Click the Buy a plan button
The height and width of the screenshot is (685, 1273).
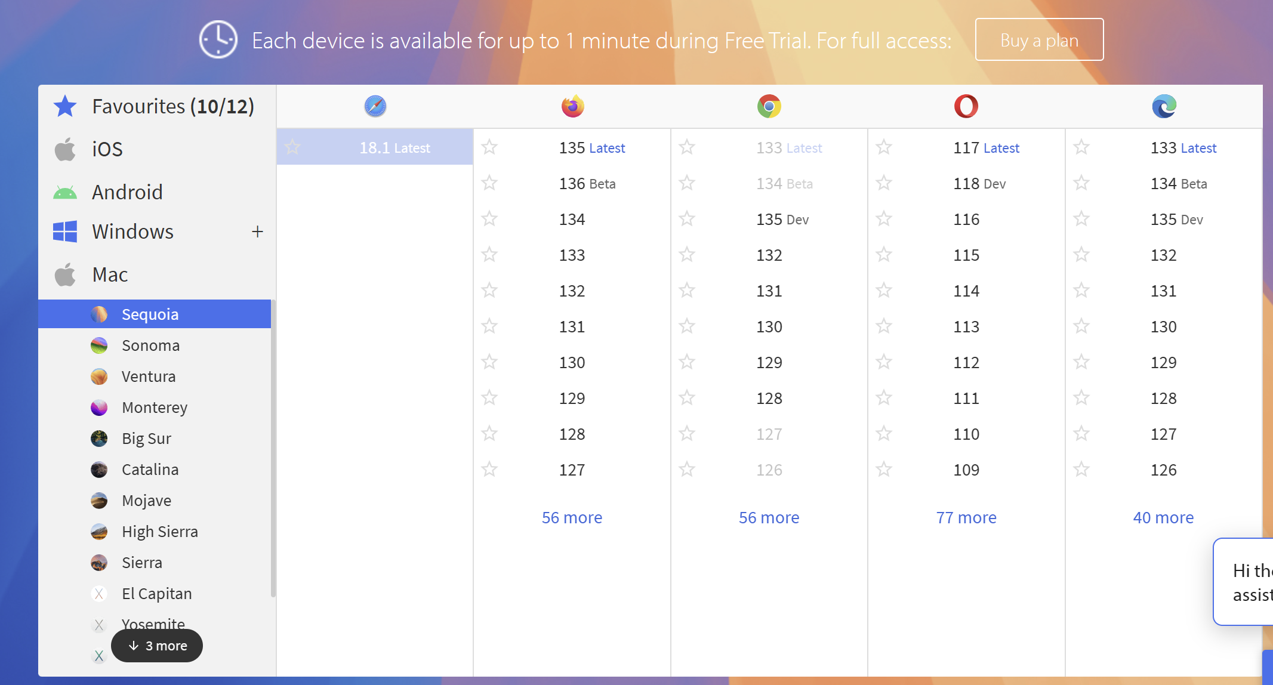pyautogui.click(x=1039, y=40)
